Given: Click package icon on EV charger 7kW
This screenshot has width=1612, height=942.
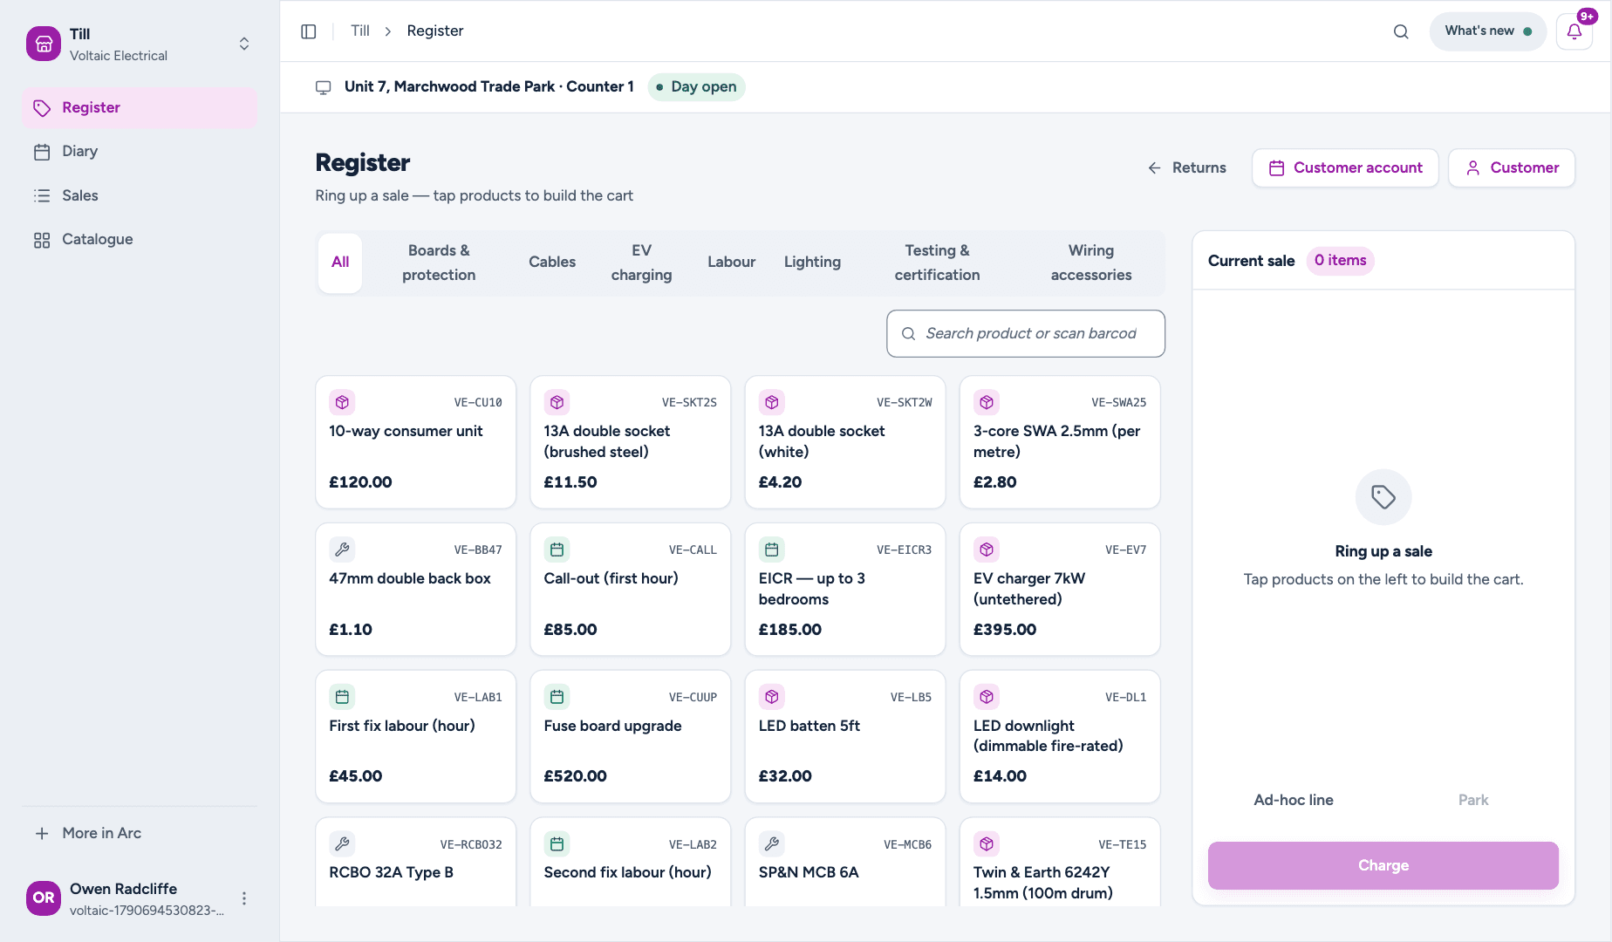Looking at the screenshot, I should point(987,549).
